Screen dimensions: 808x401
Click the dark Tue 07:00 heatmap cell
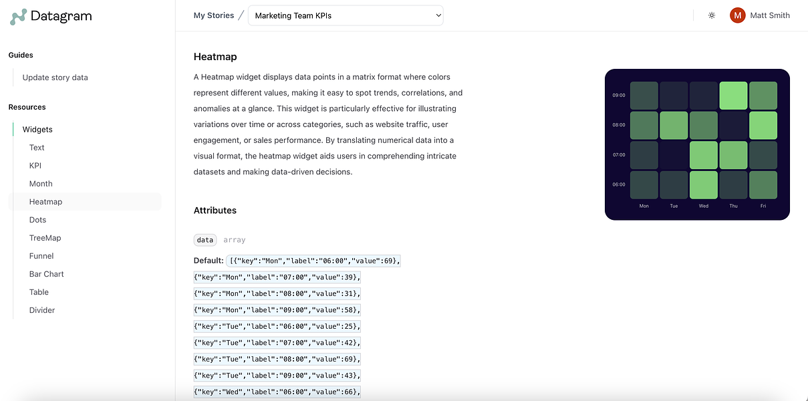674,155
